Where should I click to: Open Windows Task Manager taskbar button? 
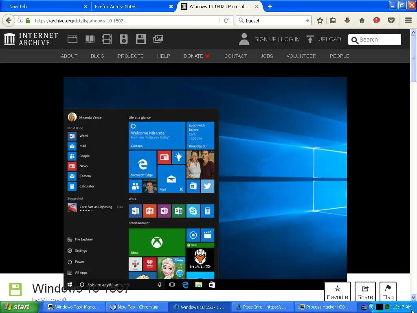click(73, 307)
